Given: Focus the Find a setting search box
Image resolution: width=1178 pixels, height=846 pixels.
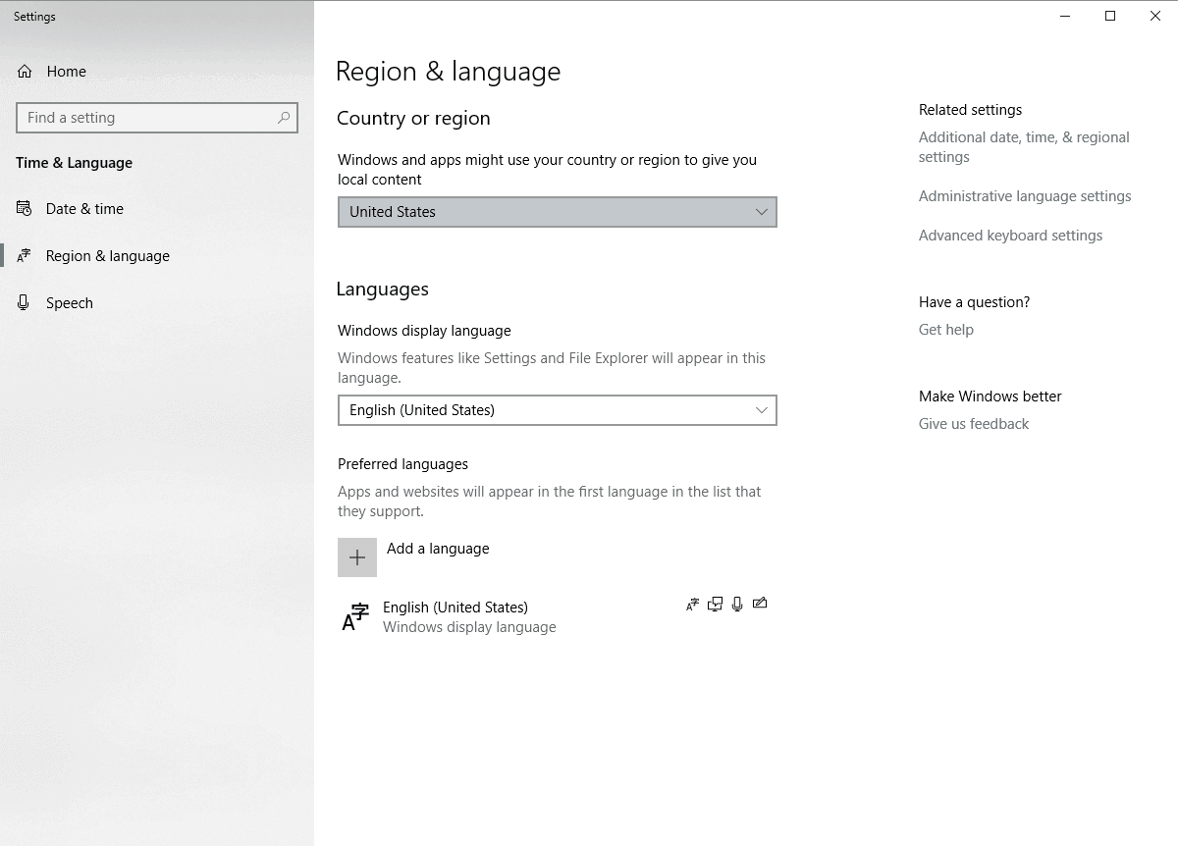Looking at the screenshot, I should tap(157, 118).
